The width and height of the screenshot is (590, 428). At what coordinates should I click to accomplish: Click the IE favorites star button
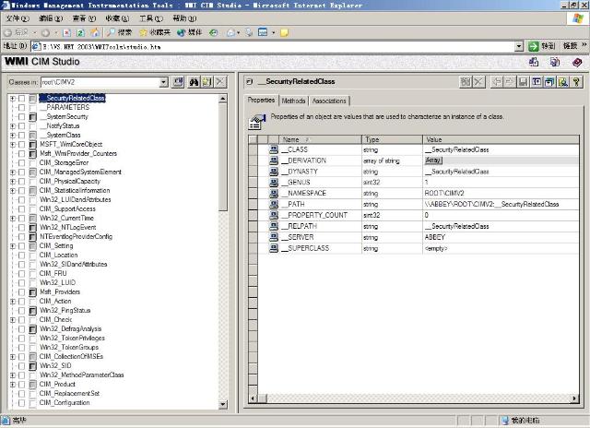(155, 33)
